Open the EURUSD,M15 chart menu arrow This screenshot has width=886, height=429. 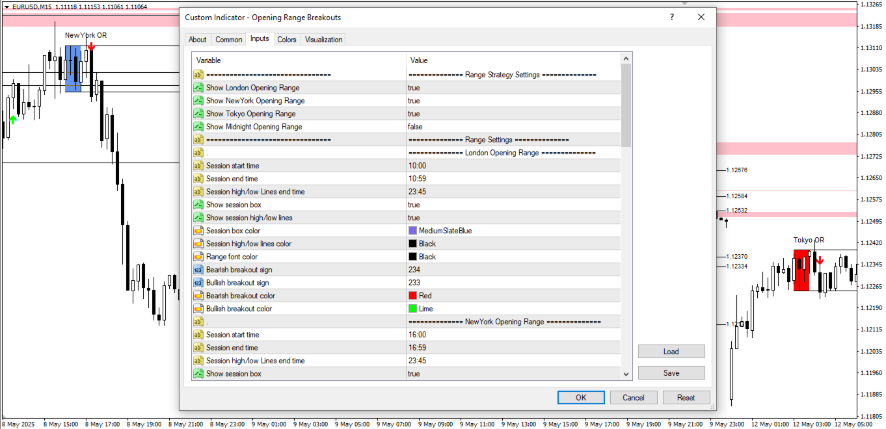(x=7, y=6)
